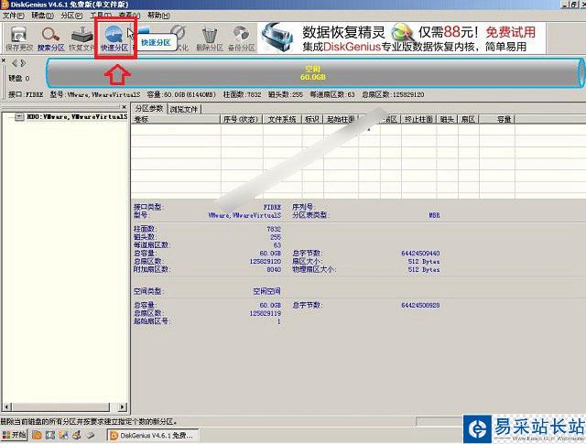Click the 保存更改 save changes toolbar icon
The height and width of the screenshot is (444, 586).
point(19,38)
